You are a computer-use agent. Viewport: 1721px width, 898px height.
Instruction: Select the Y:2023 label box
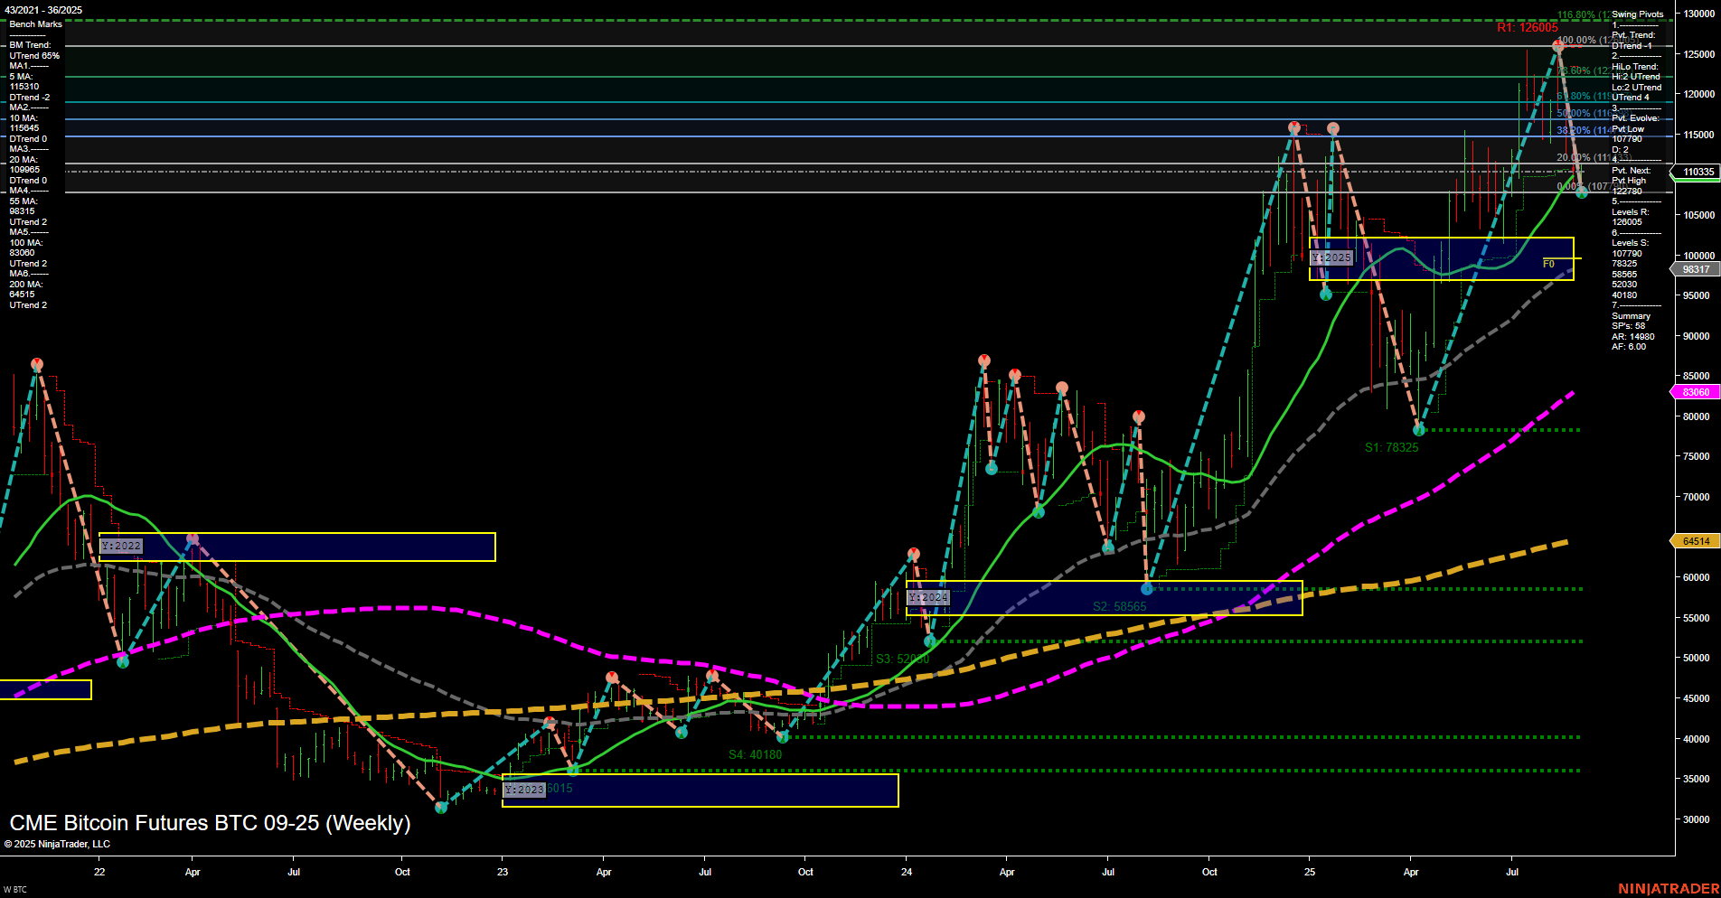pyautogui.click(x=522, y=790)
